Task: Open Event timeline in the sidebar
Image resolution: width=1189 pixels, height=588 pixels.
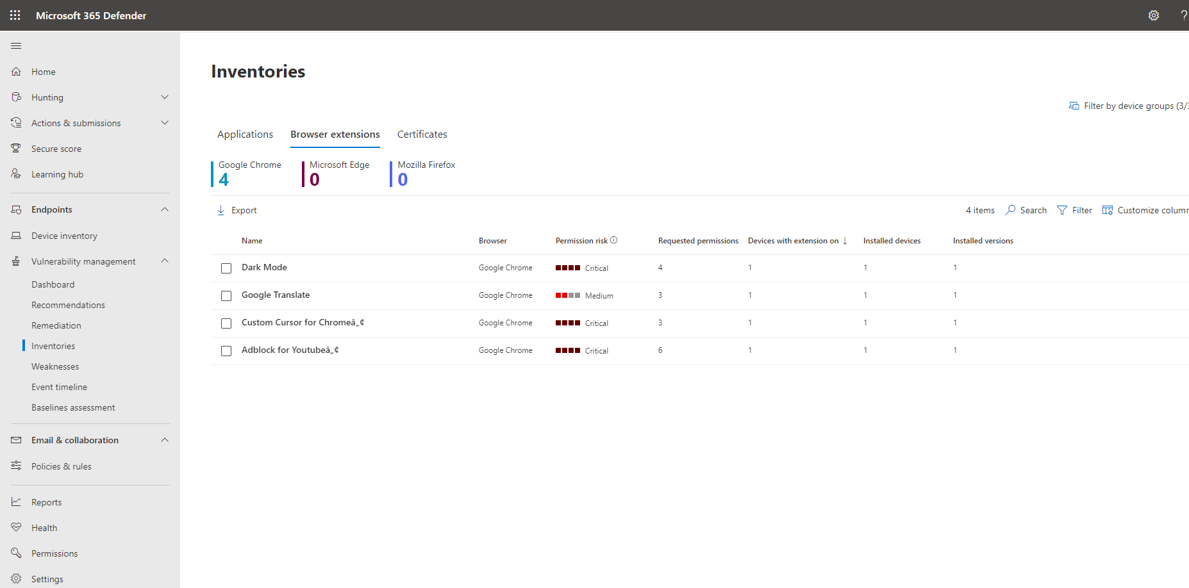Action: coord(59,387)
